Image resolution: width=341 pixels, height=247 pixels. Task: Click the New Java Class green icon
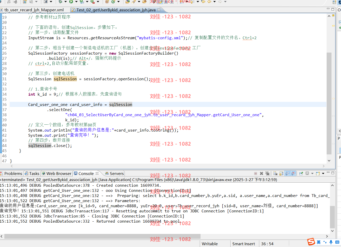click(113, 2)
